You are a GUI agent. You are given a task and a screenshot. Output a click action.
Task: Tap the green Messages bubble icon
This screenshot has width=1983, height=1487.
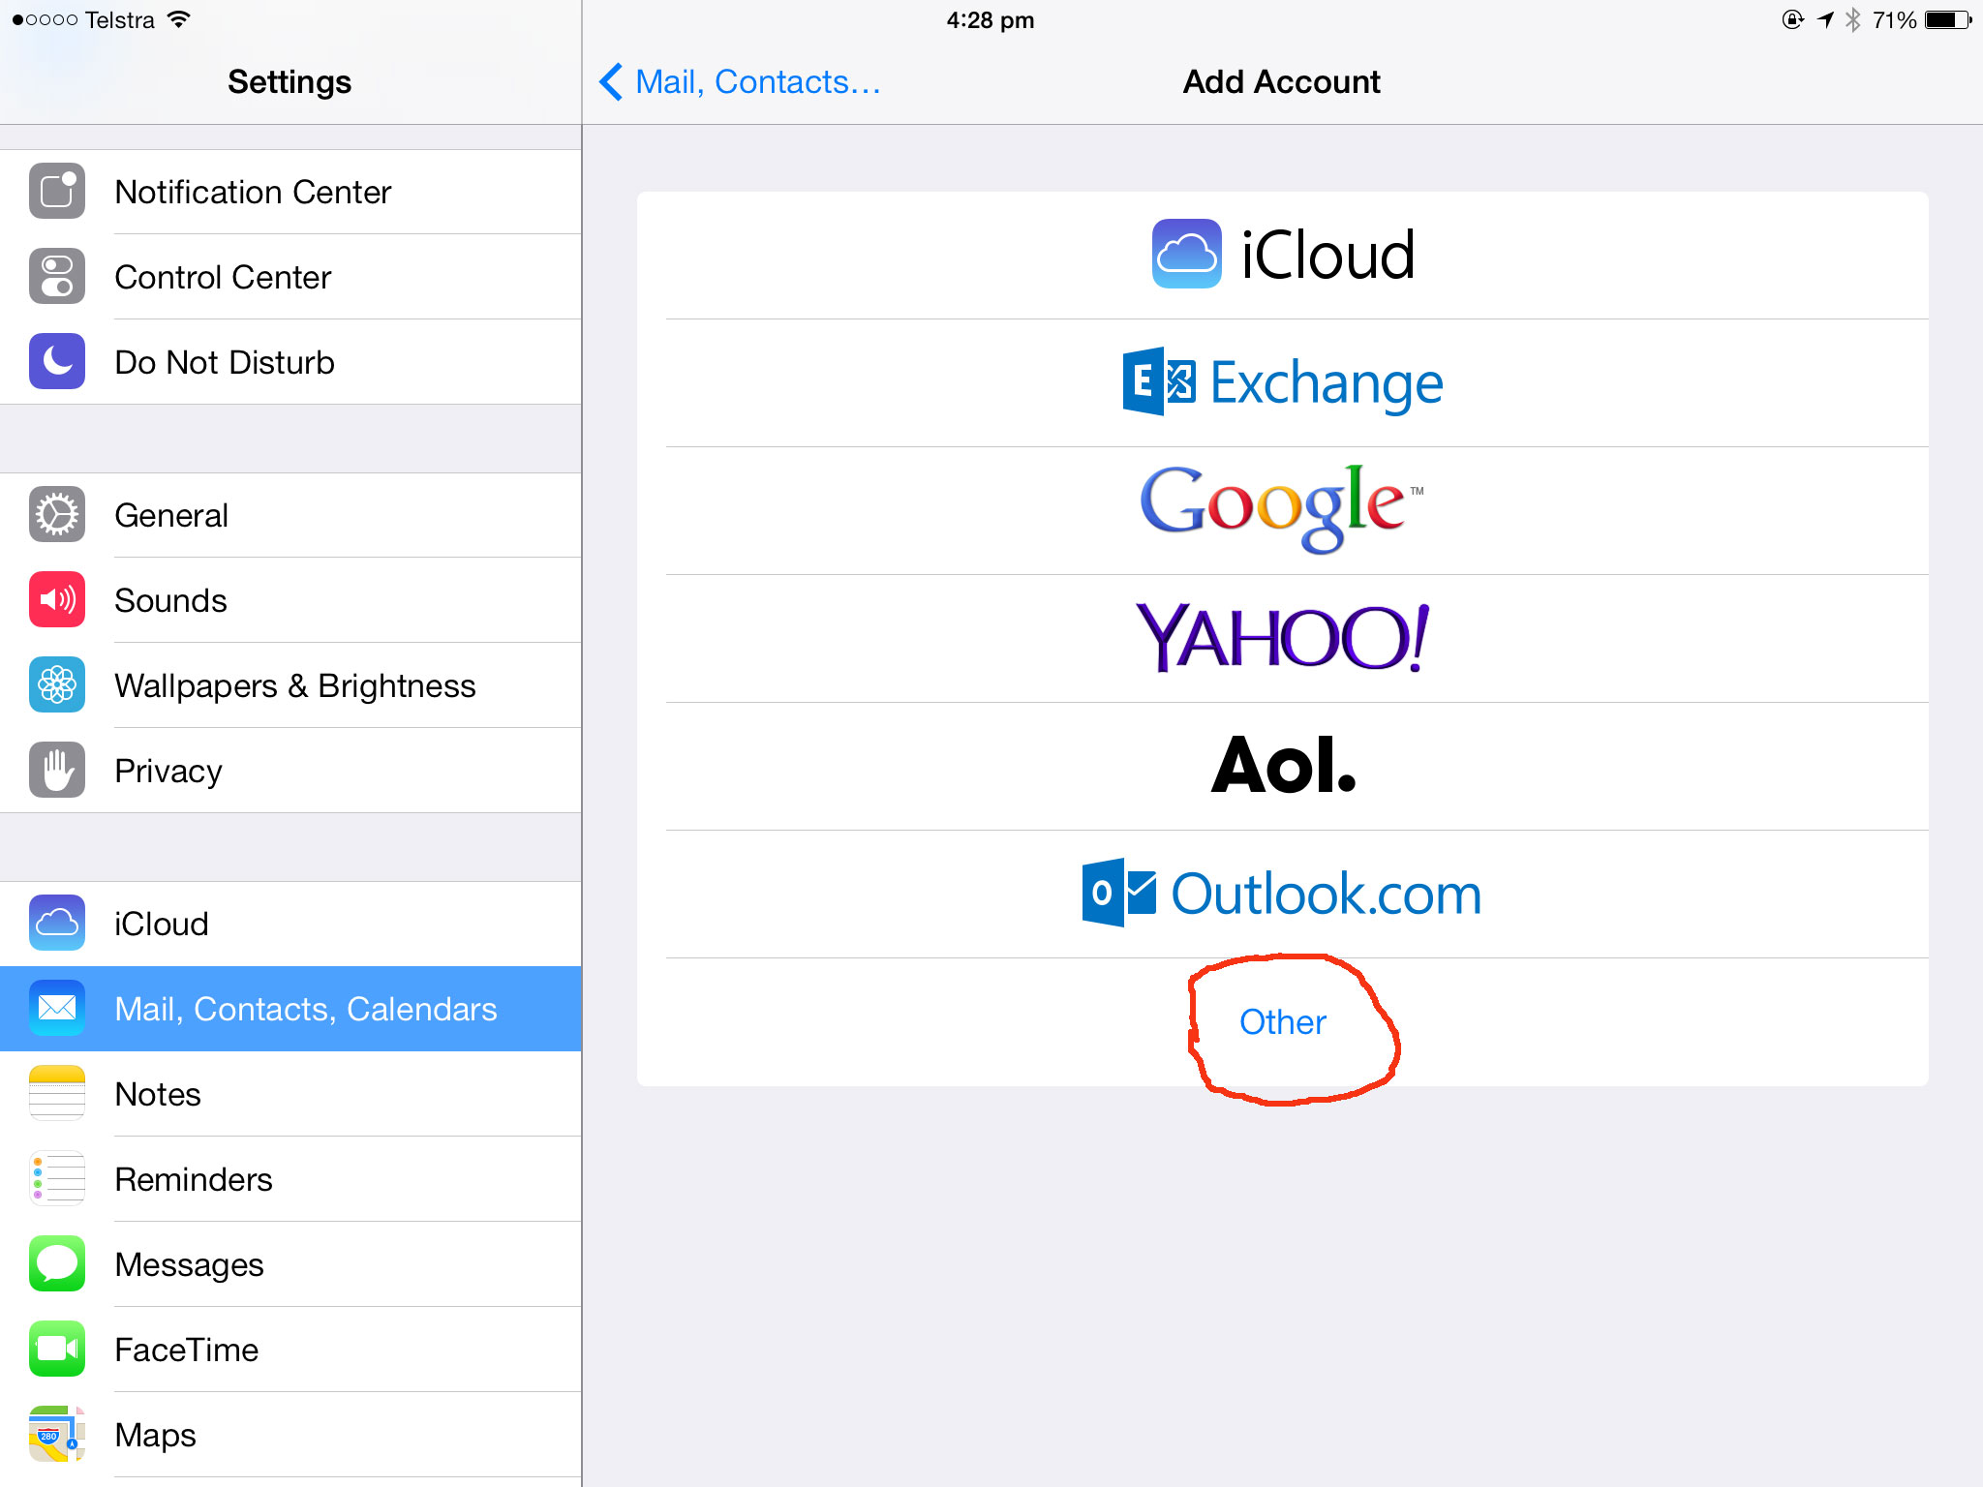[57, 1264]
